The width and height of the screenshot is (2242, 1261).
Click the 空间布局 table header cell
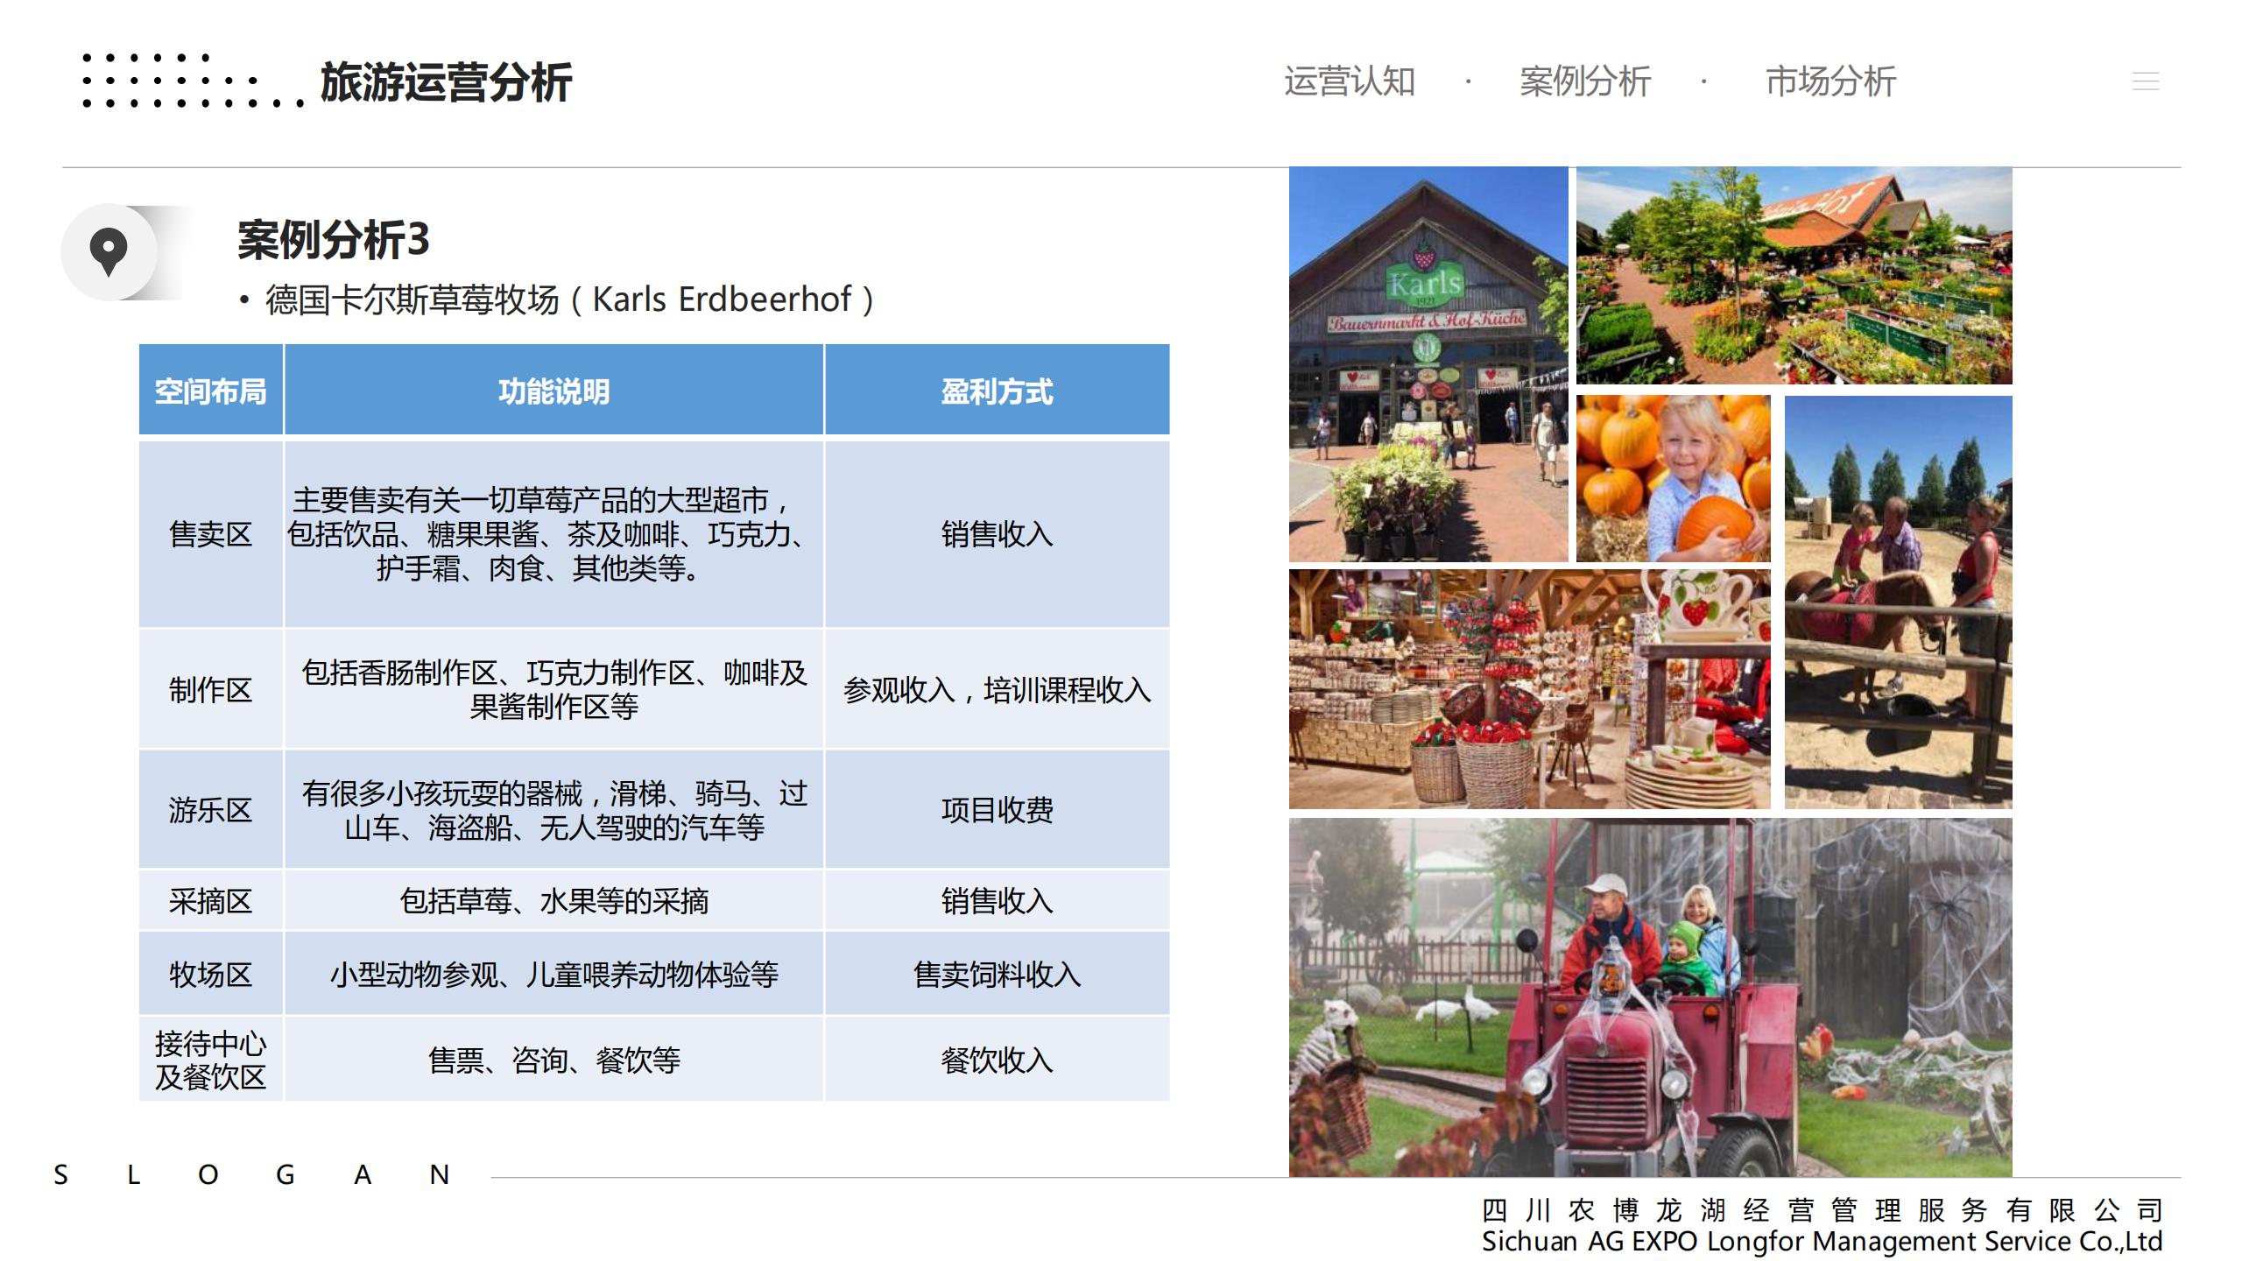[210, 391]
